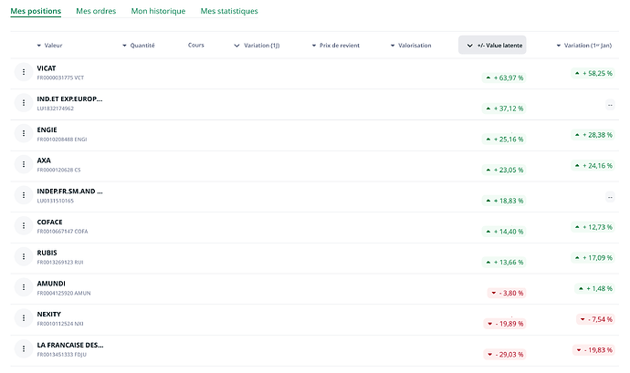The image size is (630, 373).
Task: Open the three-dot menu for COFACE
Action: point(24,225)
